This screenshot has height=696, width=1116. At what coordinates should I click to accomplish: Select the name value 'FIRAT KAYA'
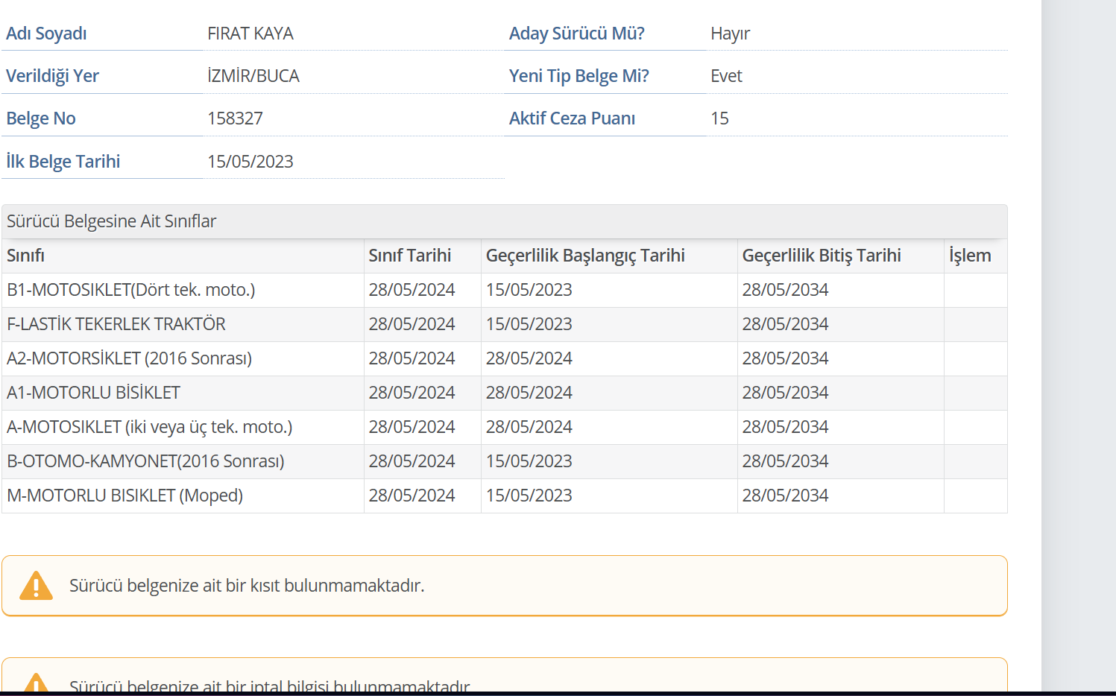click(250, 34)
